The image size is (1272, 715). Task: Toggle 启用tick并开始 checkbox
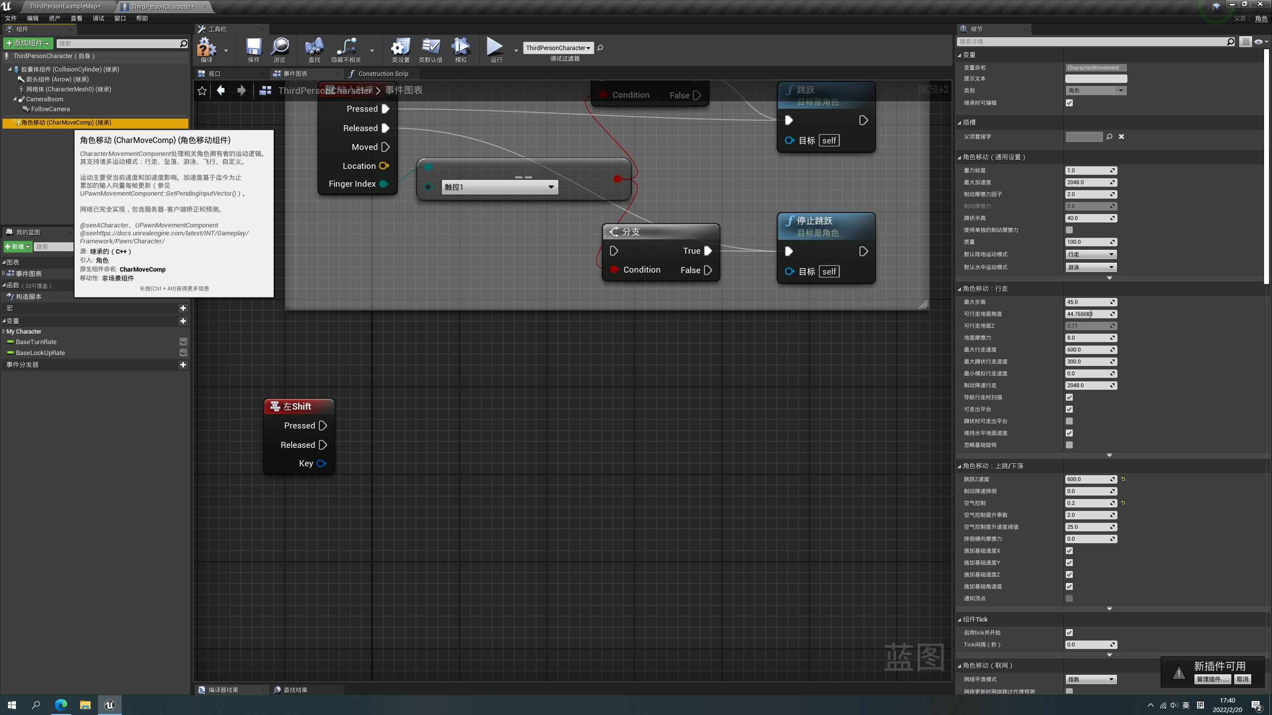point(1069,633)
